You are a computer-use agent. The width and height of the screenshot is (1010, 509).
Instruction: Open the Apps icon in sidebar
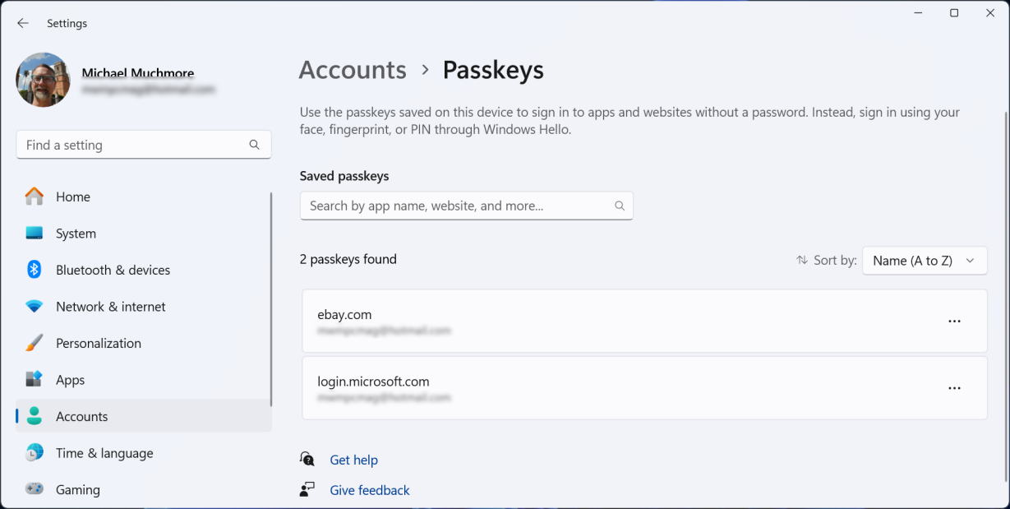(x=34, y=380)
